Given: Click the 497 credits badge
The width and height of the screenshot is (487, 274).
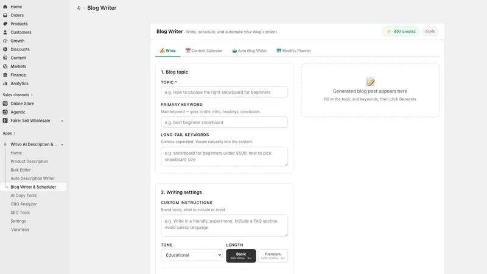Looking at the screenshot, I should tap(401, 32).
